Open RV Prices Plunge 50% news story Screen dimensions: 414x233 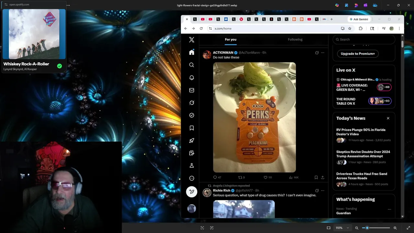coord(364,136)
